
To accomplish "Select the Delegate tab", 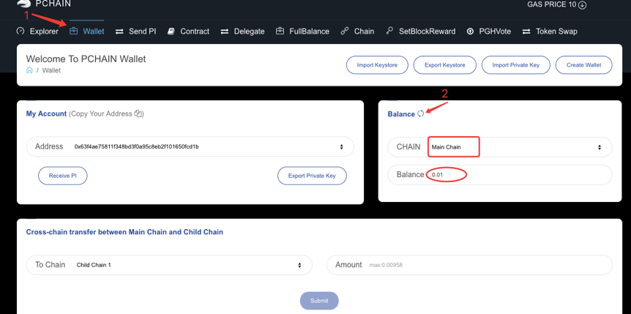I will 242,31.
